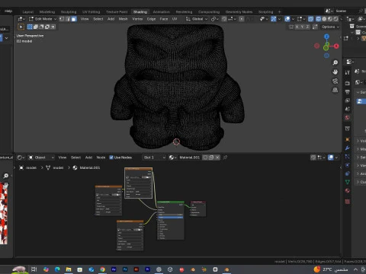The height and width of the screenshot is (274, 366).
Task: Open the Material properties tab
Action: click(x=348, y=190)
